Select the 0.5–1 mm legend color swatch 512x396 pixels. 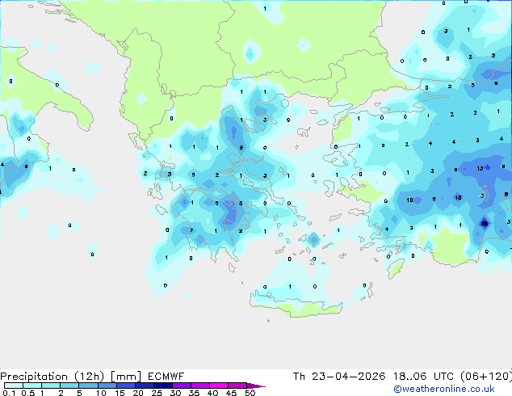click(32, 385)
